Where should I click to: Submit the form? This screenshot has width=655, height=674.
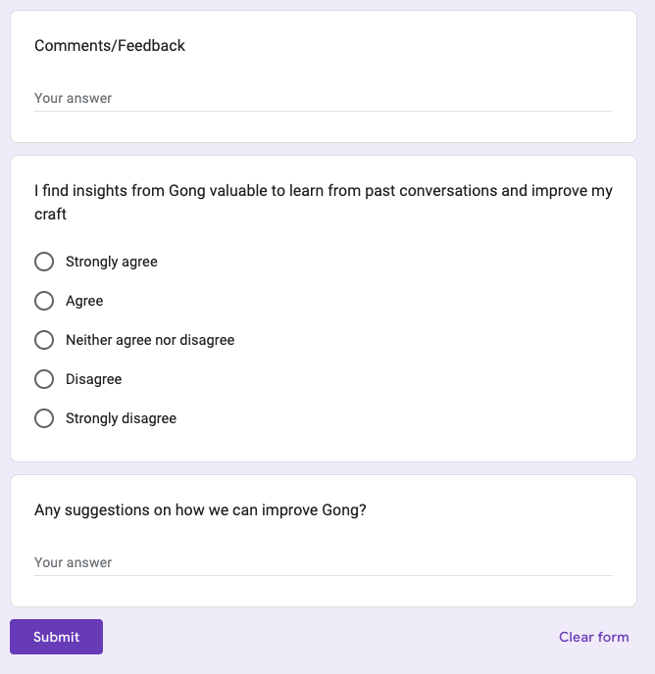tap(56, 637)
